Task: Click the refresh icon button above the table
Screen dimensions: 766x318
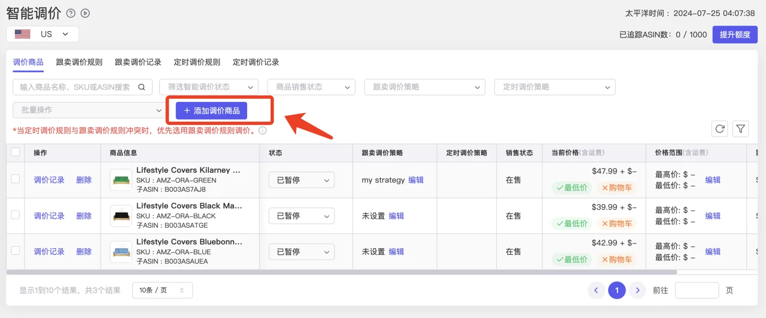Action: pos(720,129)
